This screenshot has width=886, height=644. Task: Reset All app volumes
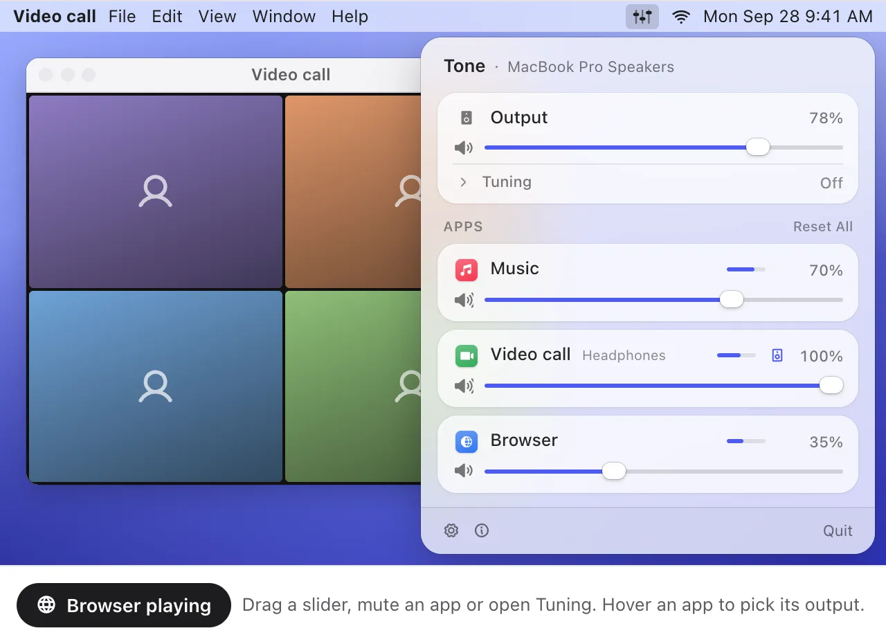tap(823, 226)
